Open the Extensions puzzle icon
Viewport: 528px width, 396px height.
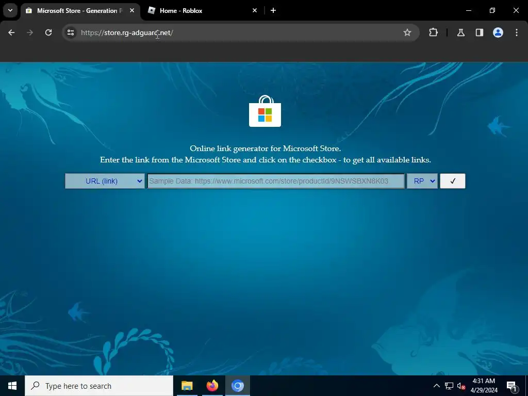pos(433,32)
